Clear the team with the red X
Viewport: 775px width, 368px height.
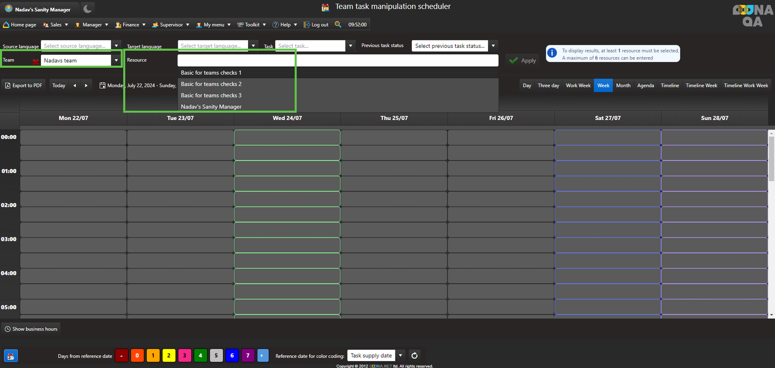coord(36,61)
